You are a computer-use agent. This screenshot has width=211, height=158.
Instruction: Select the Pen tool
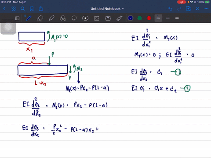(x=29, y=18)
